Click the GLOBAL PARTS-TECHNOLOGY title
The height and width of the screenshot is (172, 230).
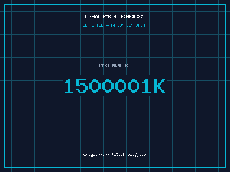pyautogui.click(x=115, y=17)
